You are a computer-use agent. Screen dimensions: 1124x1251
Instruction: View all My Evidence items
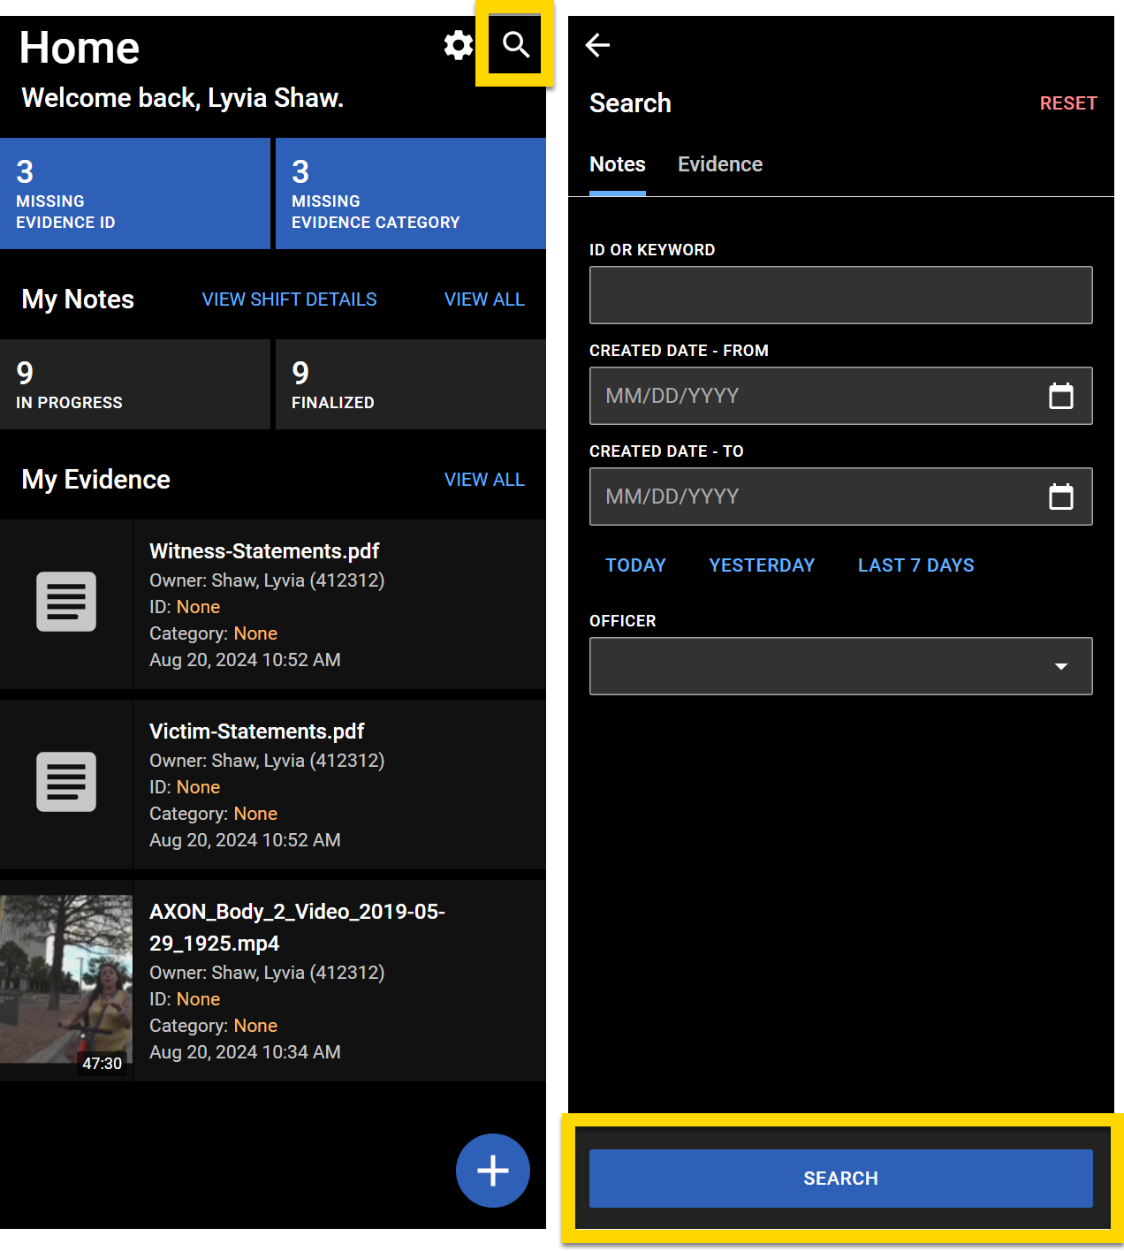[483, 480]
